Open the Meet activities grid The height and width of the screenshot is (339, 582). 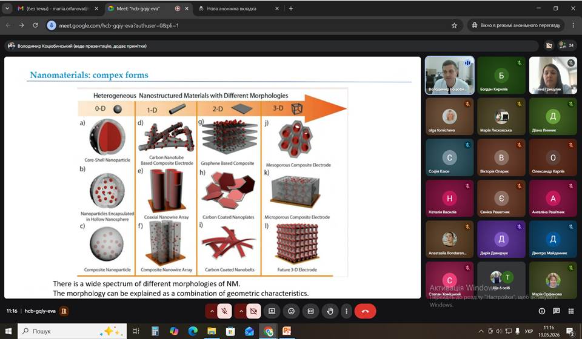click(571, 311)
